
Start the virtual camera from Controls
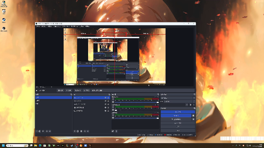176,119
